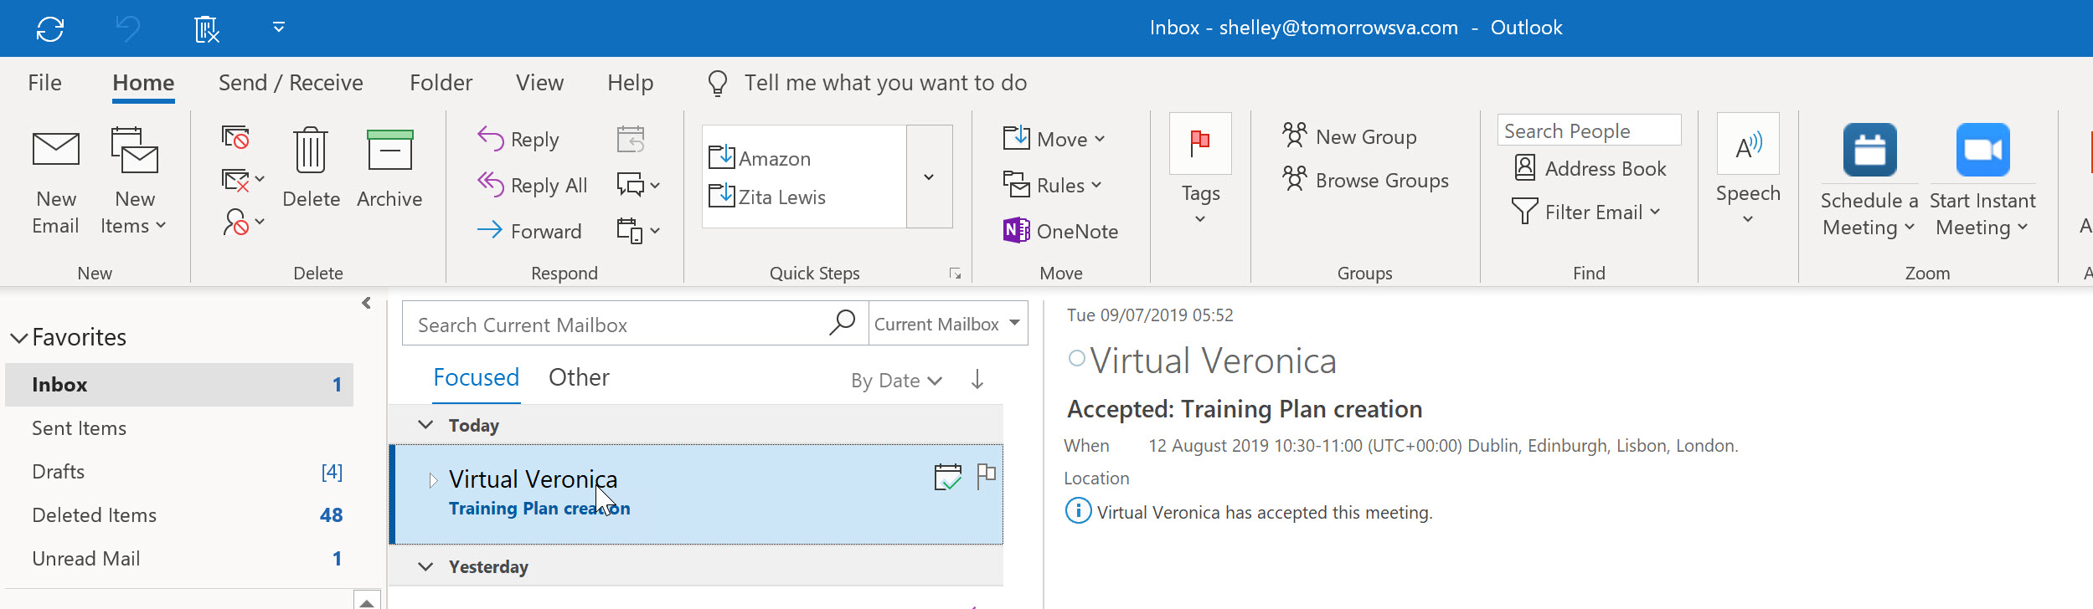Click Browse Groups
This screenshot has height=609, width=2093.
(1365, 180)
